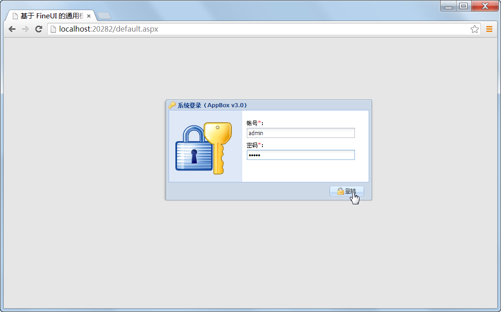Open the Chrome menu icon

pyautogui.click(x=489, y=29)
